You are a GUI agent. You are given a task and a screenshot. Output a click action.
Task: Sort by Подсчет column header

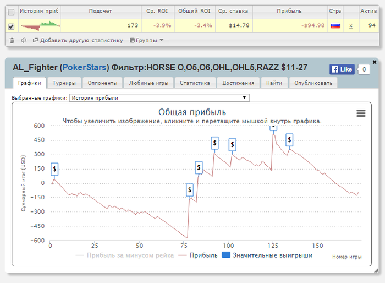(x=101, y=11)
